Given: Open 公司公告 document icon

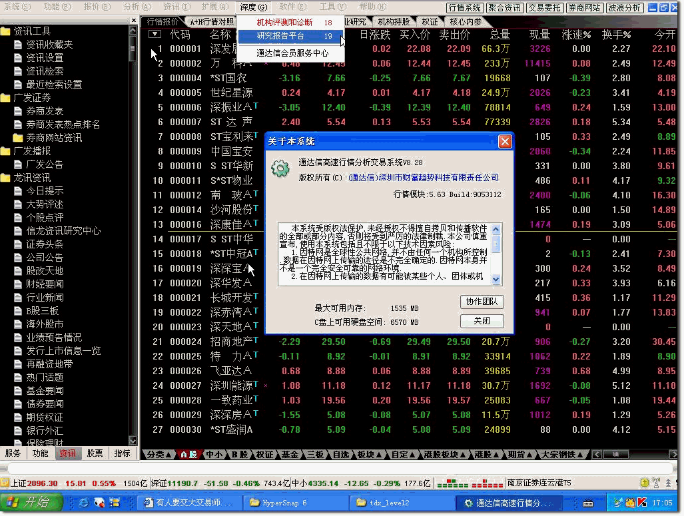Looking at the screenshot, I should point(18,258).
